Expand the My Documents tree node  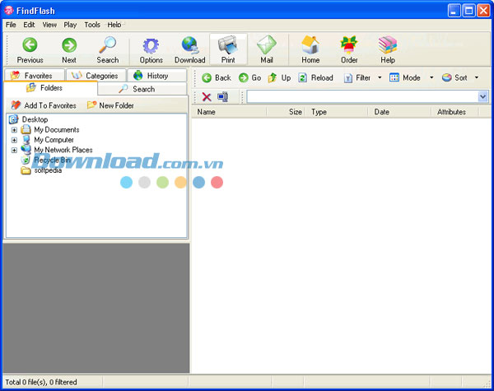click(14, 130)
